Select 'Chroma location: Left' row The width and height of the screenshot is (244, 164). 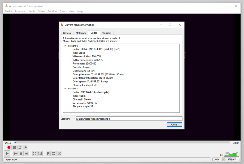[85, 85]
